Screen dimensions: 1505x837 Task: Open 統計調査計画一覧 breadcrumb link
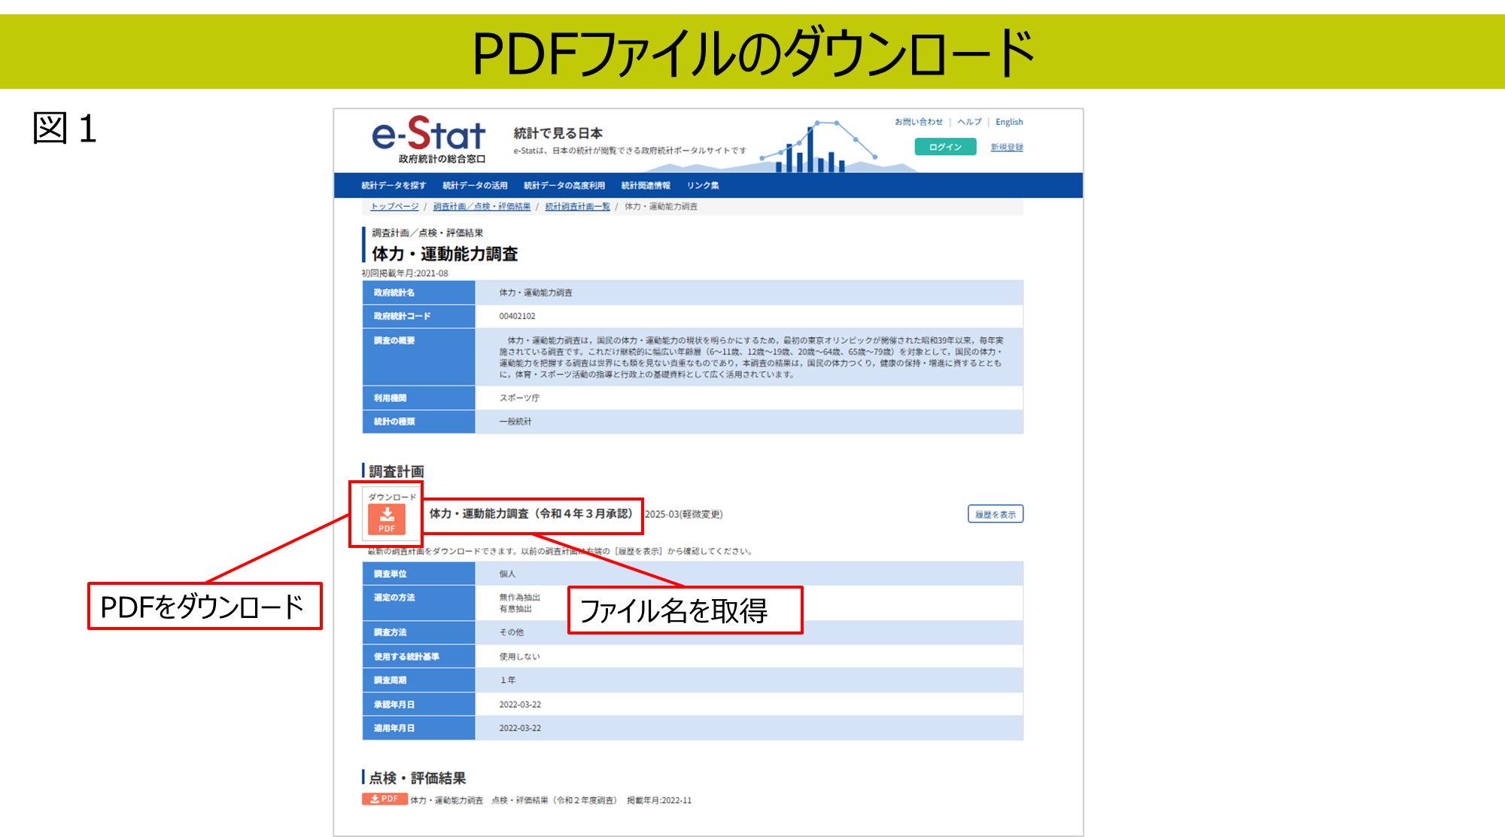tap(577, 206)
